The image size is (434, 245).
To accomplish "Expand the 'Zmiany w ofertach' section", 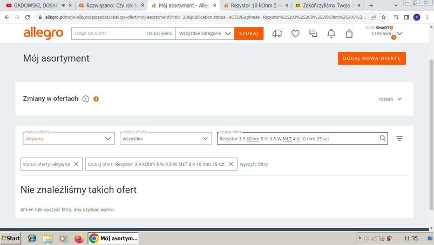I will click(x=391, y=99).
